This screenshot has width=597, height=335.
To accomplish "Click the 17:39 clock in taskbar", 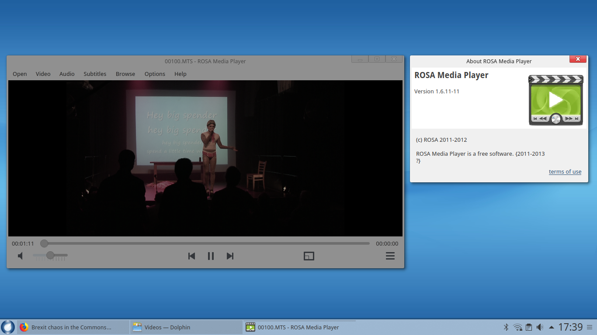I will point(571,327).
